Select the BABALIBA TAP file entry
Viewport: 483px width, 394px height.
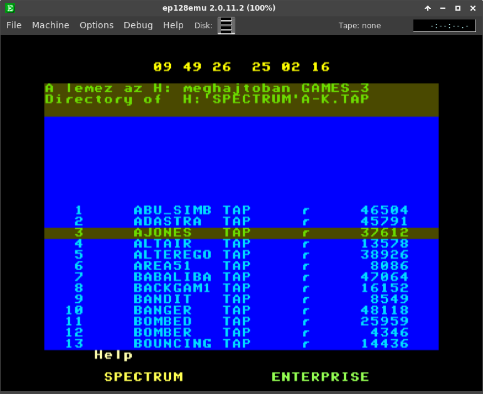[x=242, y=277]
